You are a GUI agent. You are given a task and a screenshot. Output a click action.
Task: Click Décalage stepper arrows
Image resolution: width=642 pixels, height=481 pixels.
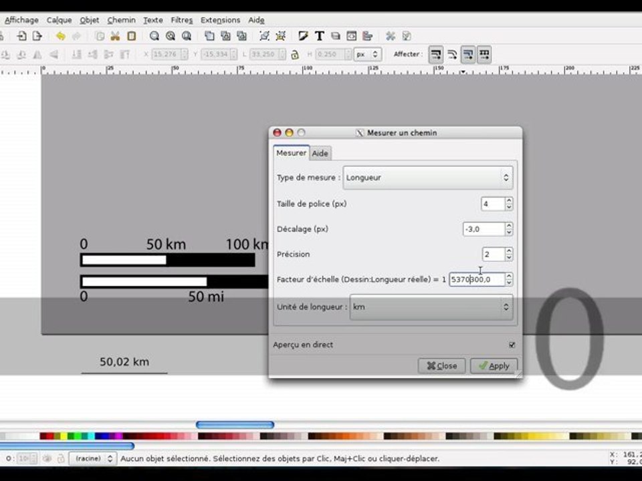click(509, 229)
